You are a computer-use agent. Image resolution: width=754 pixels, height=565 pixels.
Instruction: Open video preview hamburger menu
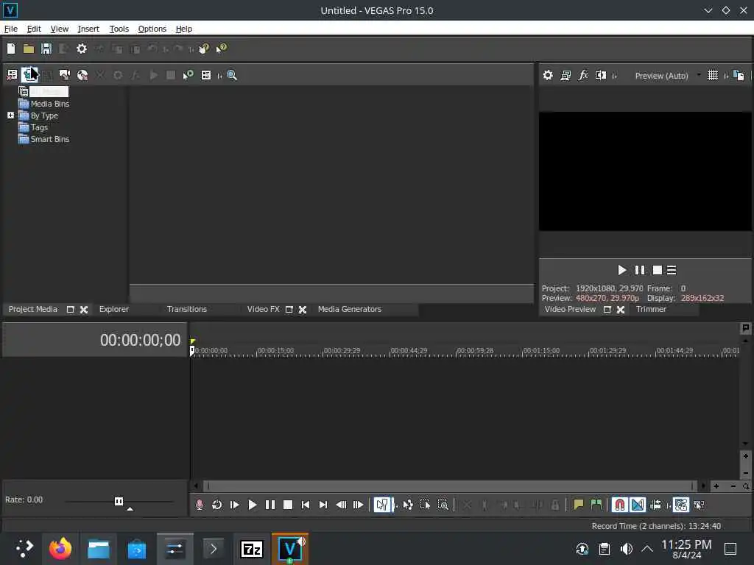pos(672,270)
